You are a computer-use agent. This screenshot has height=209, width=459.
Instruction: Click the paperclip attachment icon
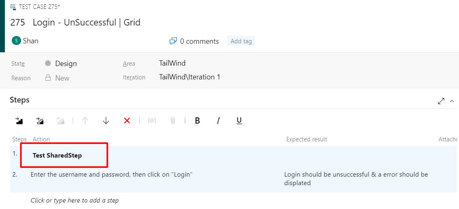(x=173, y=120)
